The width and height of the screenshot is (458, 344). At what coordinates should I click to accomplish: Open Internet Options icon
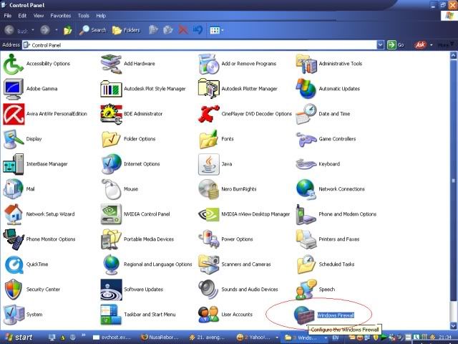pos(111,164)
